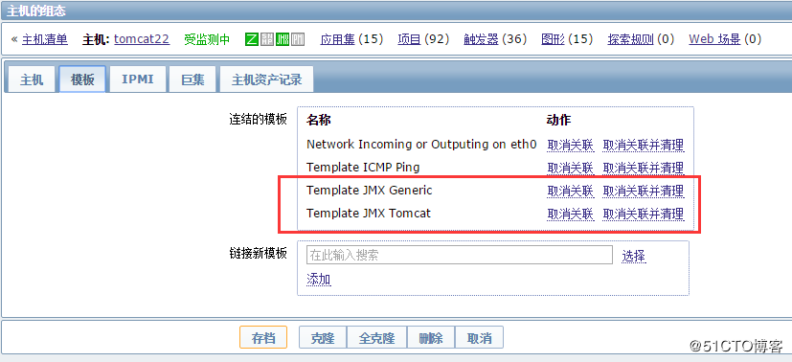Click the IPMI availability icon
Image resolution: width=792 pixels, height=362 pixels.
tap(298, 39)
